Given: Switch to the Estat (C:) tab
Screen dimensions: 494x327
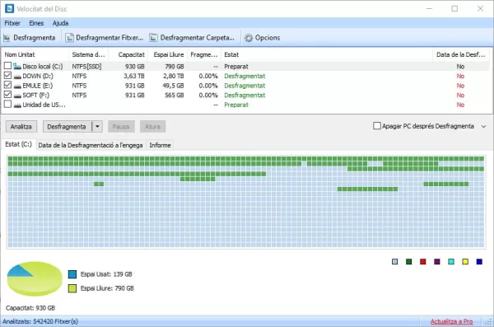Looking at the screenshot, I should [x=18, y=144].
